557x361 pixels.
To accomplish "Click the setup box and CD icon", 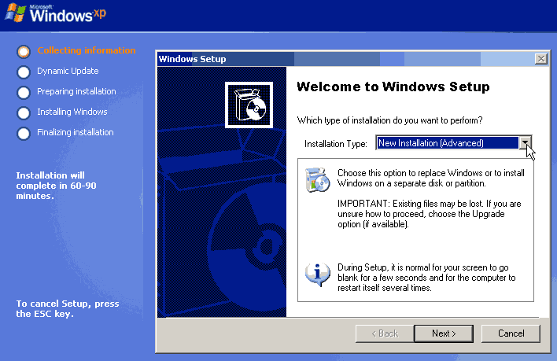I will click(249, 105).
